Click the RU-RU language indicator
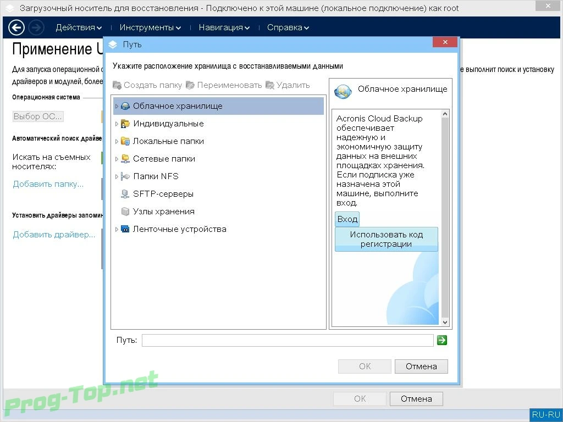This screenshot has width=563, height=422. point(546,414)
